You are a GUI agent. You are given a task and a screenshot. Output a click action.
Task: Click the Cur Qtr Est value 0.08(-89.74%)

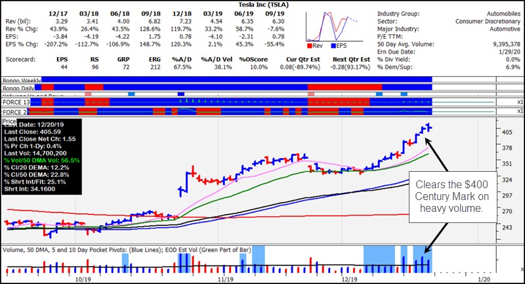[300, 67]
